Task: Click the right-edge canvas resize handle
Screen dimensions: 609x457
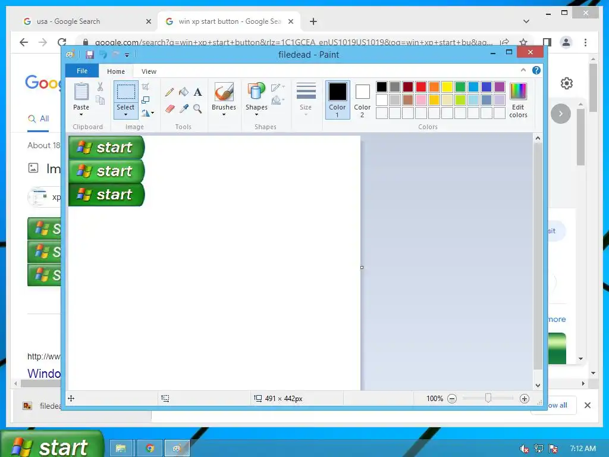Action: coord(362,267)
